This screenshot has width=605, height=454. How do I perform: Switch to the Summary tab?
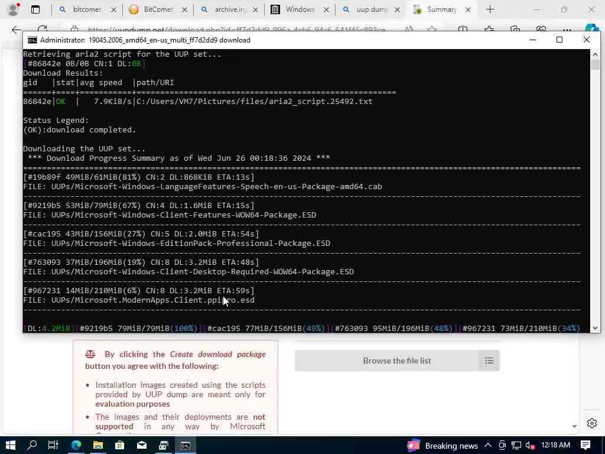[x=441, y=9]
